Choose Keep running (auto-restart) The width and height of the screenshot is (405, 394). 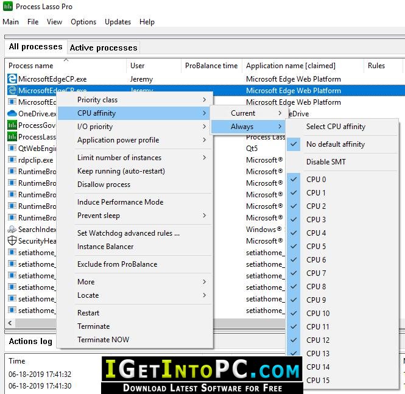[135, 171]
